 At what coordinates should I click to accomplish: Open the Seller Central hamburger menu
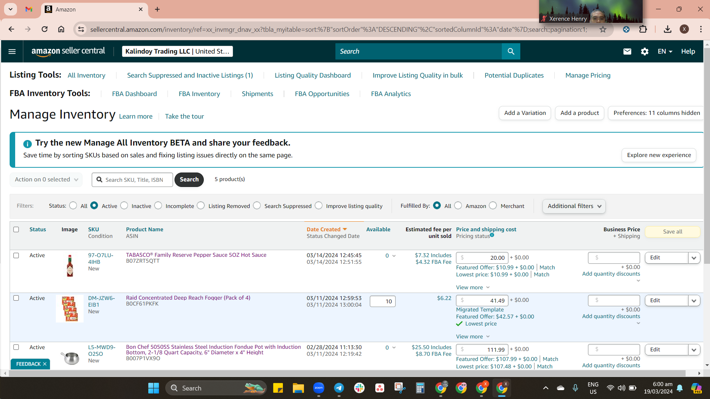point(12,51)
